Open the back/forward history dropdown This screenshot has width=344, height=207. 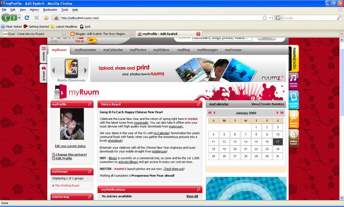click(19, 18)
